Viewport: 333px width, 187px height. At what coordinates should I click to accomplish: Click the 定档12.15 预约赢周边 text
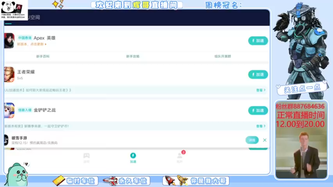click(x=35, y=143)
